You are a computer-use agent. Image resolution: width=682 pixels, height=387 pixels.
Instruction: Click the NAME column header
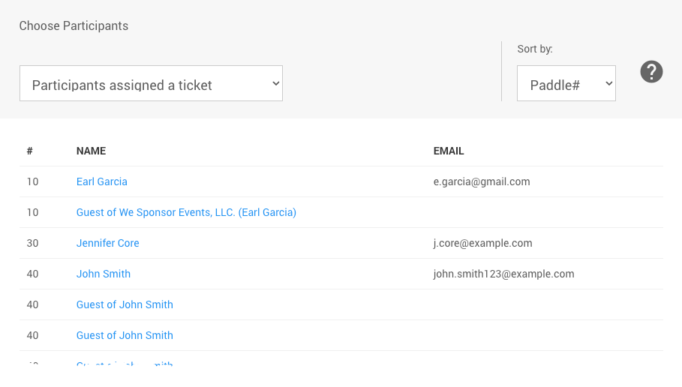click(91, 151)
